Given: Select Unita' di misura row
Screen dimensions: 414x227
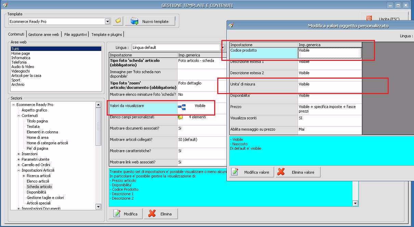Looking at the screenshot, I should click(x=296, y=87).
